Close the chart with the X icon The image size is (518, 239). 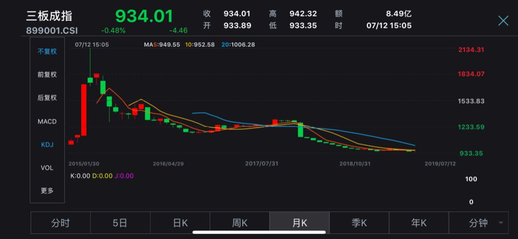[x=503, y=21]
